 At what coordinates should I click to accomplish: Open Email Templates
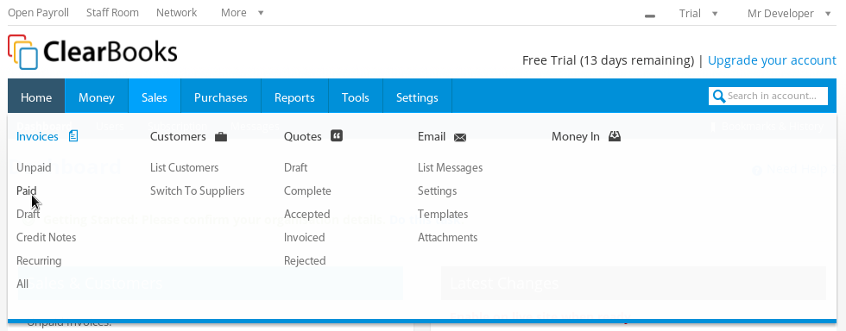point(442,214)
